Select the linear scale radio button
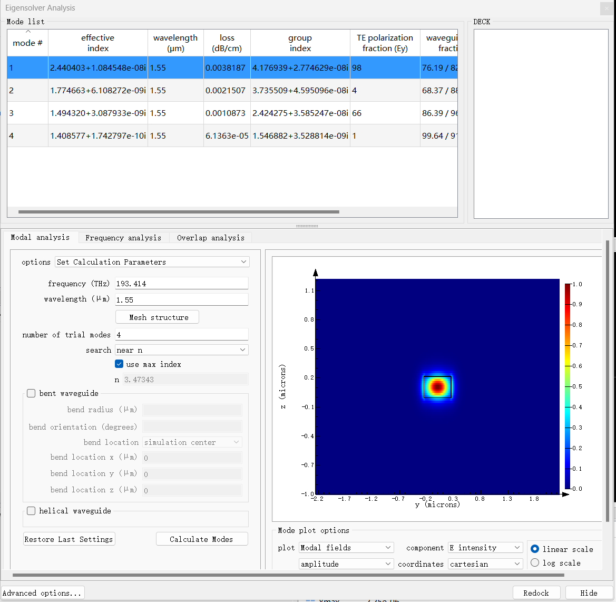616x602 pixels. click(535, 549)
